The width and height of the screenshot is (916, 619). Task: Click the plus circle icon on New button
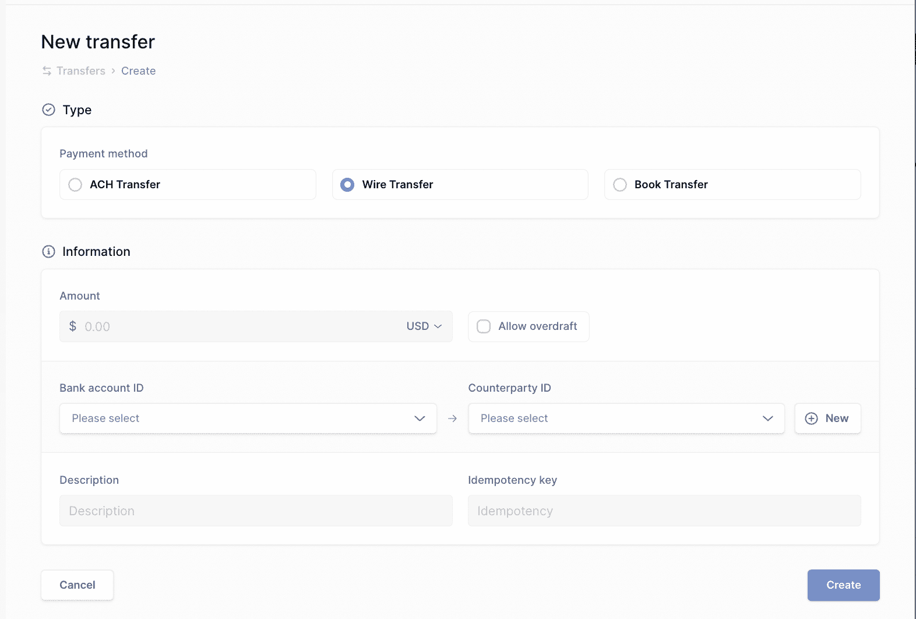[x=811, y=418]
